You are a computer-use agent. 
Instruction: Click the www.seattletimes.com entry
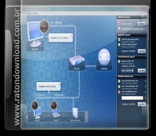pyautogui.click(x=129, y=92)
